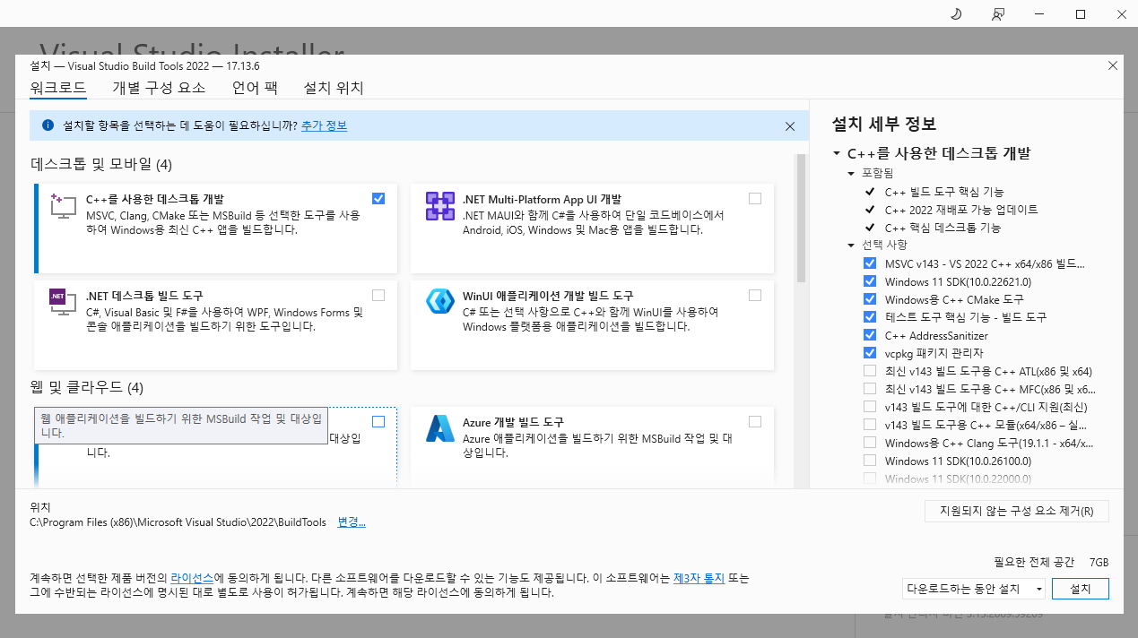
Task: Check 최신 v143 C++ MFC option
Action: (x=870, y=389)
